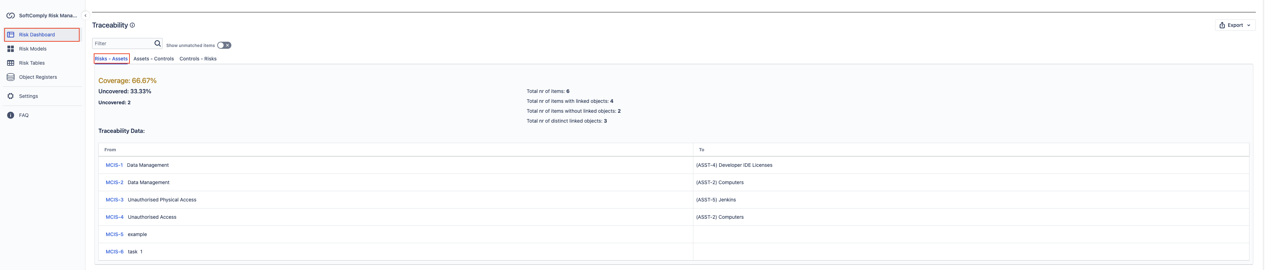Image resolution: width=1265 pixels, height=270 pixels.
Task: Click the SoftComply logo icon
Action: (x=10, y=16)
